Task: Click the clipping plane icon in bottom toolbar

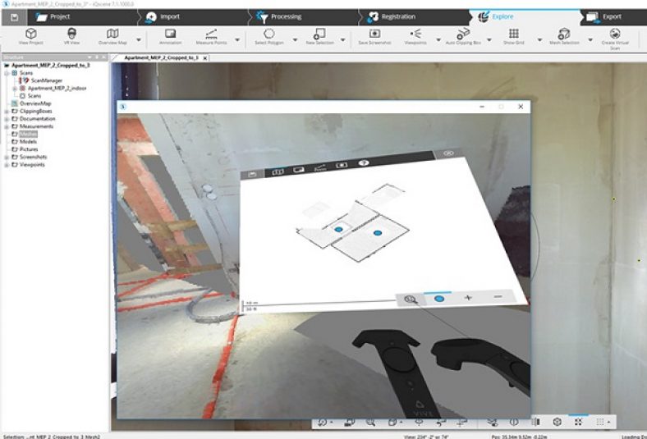Action: (x=535, y=422)
